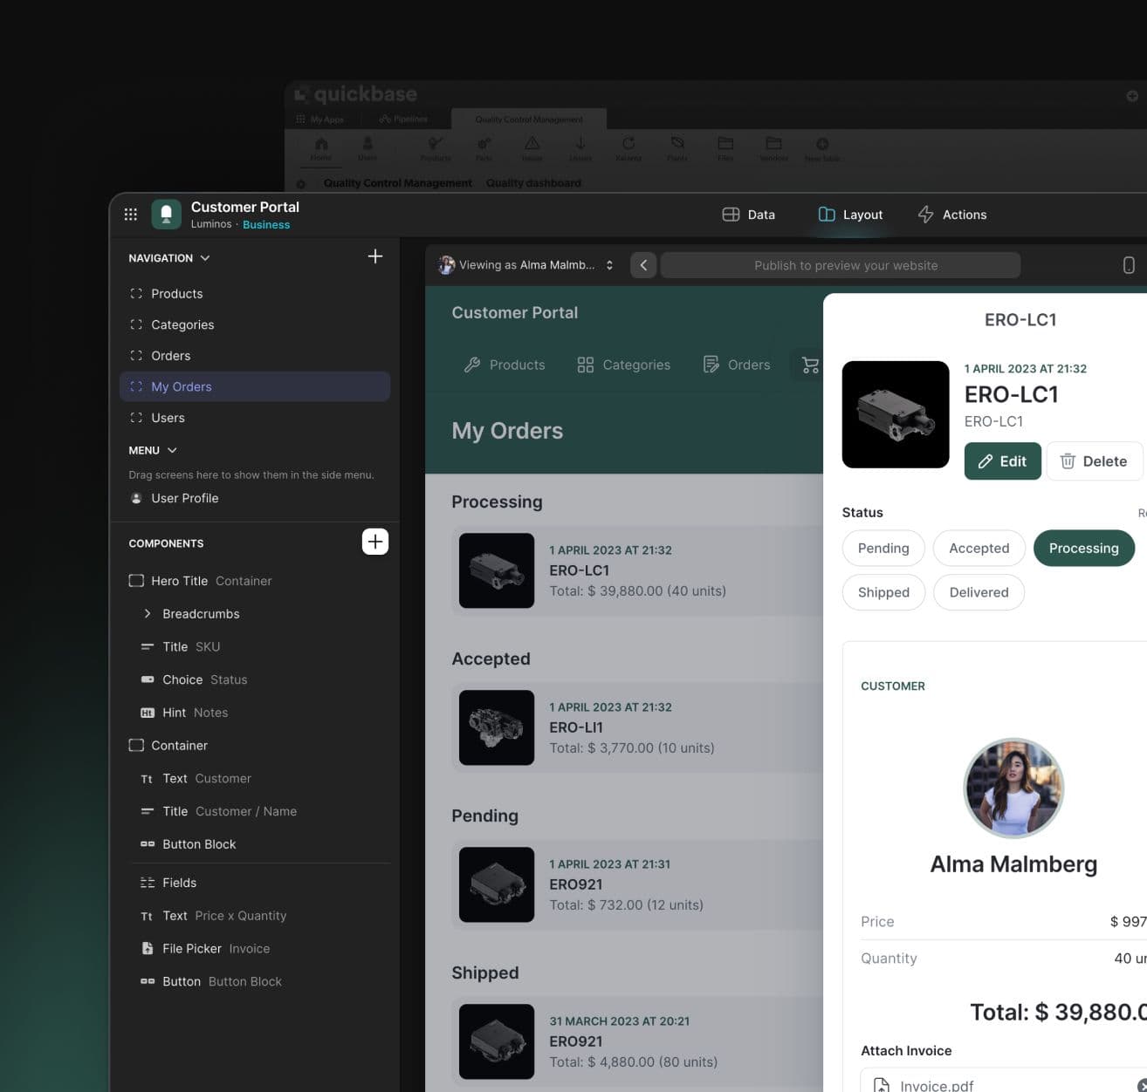Open the app grid launcher icon
Image resolution: width=1147 pixels, height=1092 pixels.
(x=131, y=215)
